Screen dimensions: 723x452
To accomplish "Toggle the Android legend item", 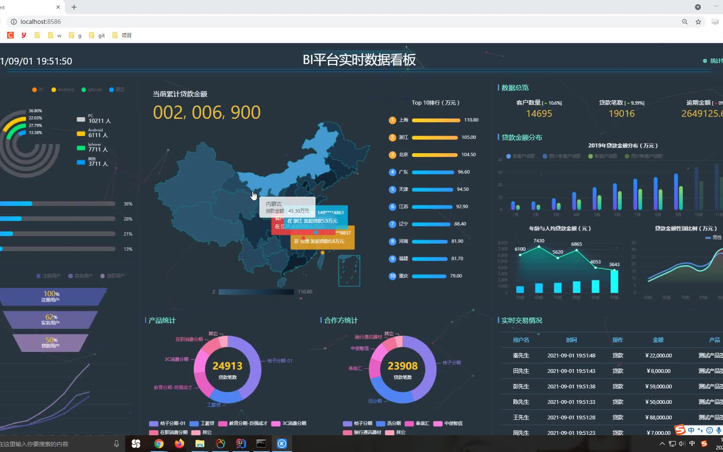I will tap(63, 90).
